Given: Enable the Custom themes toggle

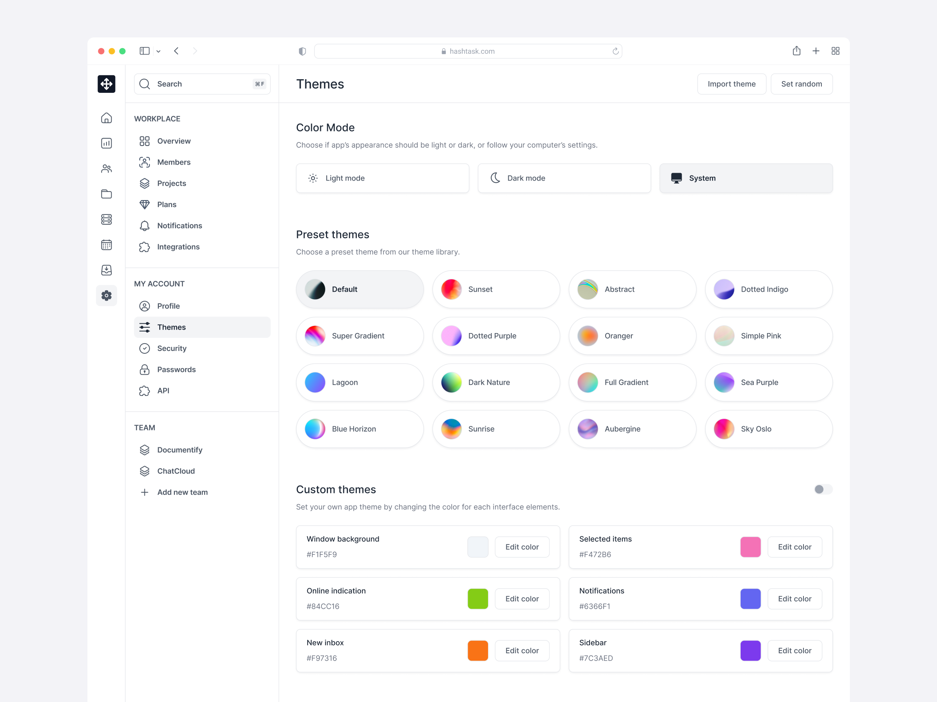Looking at the screenshot, I should click(x=822, y=489).
